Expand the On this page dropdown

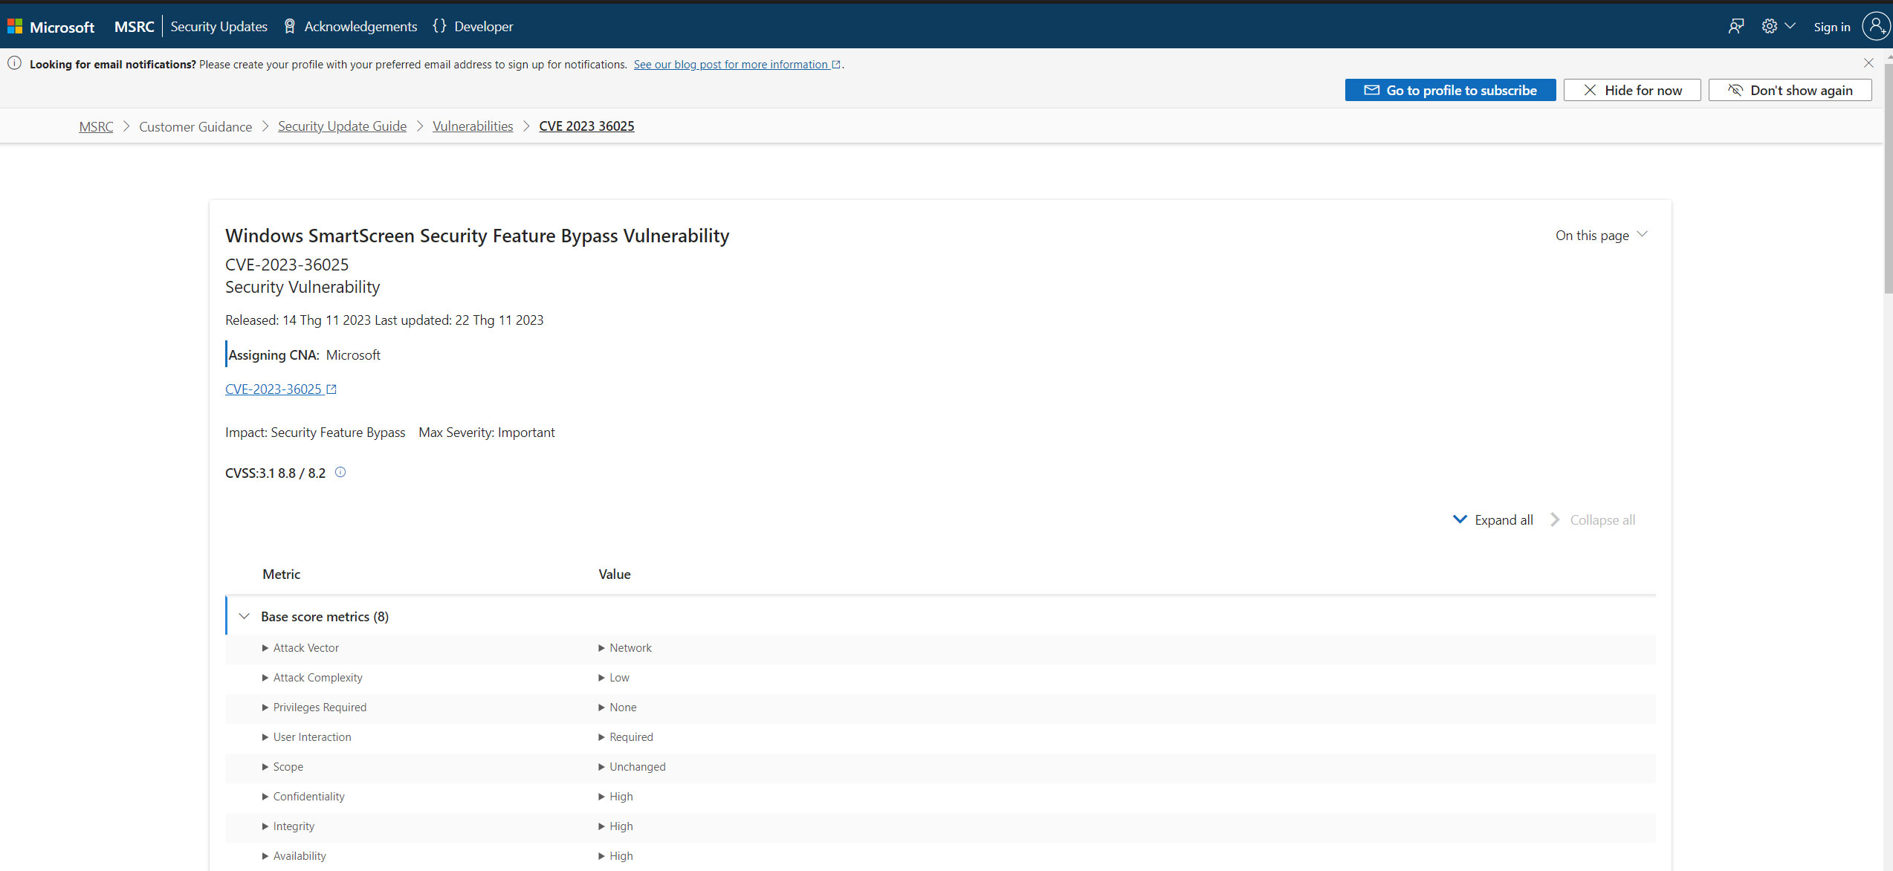coord(1602,236)
